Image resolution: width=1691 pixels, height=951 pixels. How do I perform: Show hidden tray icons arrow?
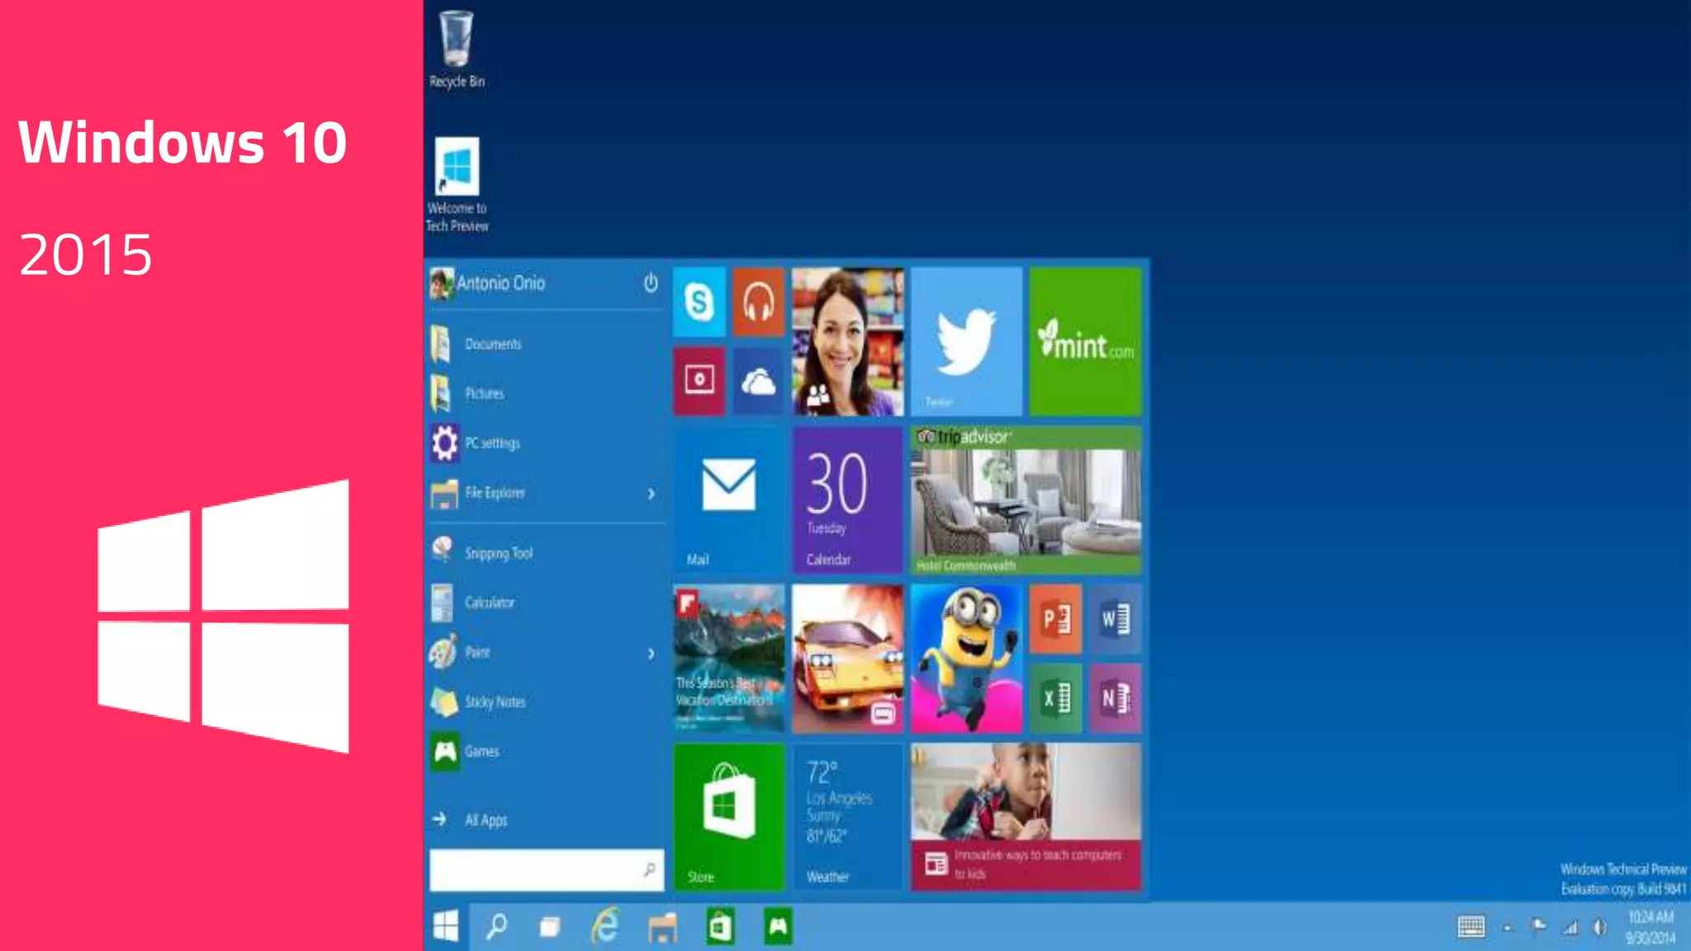click(x=1508, y=928)
